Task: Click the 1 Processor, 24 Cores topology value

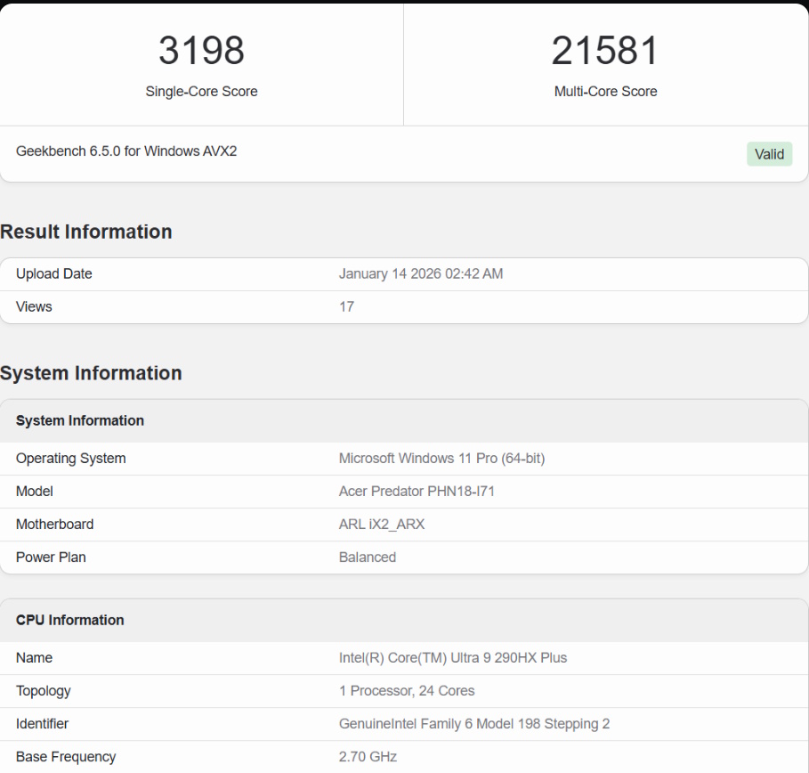Action: click(407, 691)
